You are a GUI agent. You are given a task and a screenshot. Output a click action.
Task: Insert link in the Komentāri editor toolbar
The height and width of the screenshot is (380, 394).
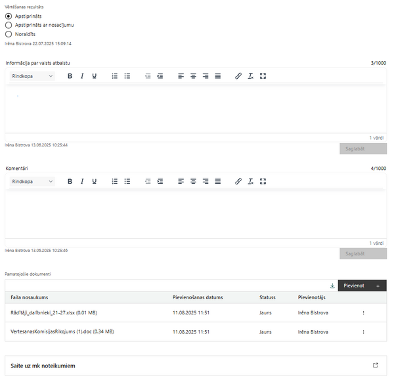coord(238,181)
